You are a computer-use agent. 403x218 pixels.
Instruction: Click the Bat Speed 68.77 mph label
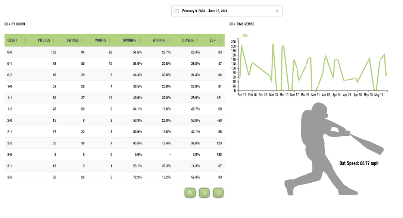(x=359, y=163)
